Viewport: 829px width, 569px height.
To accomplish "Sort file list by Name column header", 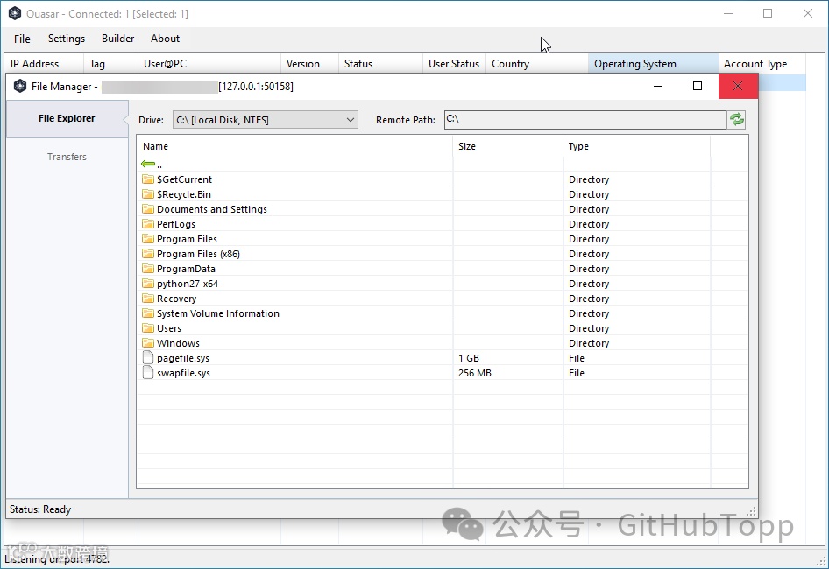I will point(294,146).
